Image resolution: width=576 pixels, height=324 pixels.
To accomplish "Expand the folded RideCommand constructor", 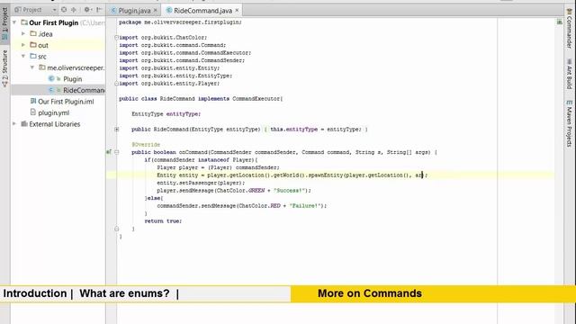I will pos(116,130).
